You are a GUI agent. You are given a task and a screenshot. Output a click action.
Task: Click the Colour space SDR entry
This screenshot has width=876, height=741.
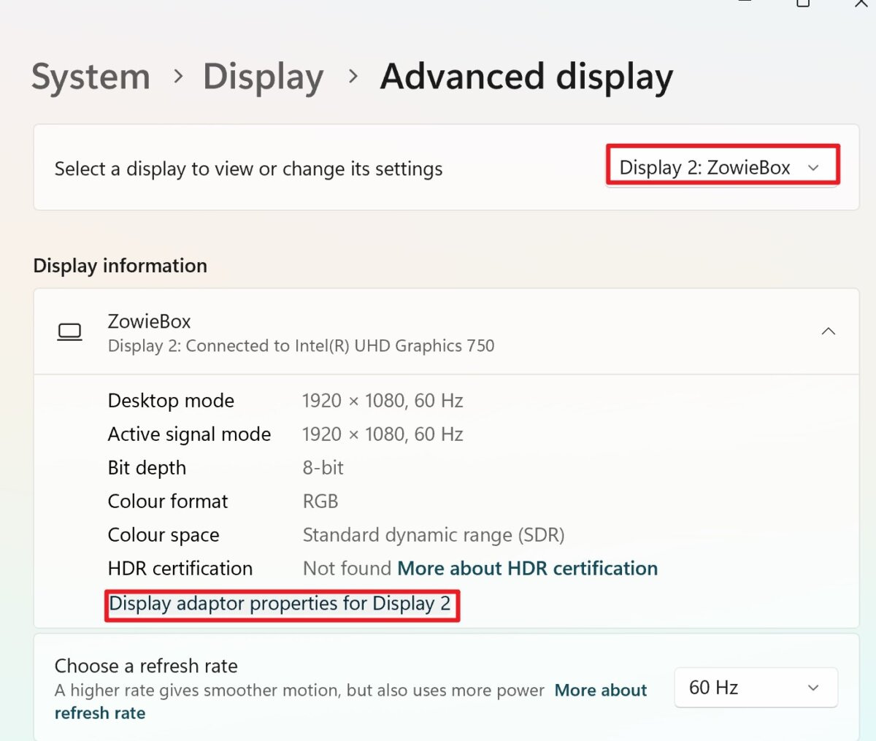(434, 534)
